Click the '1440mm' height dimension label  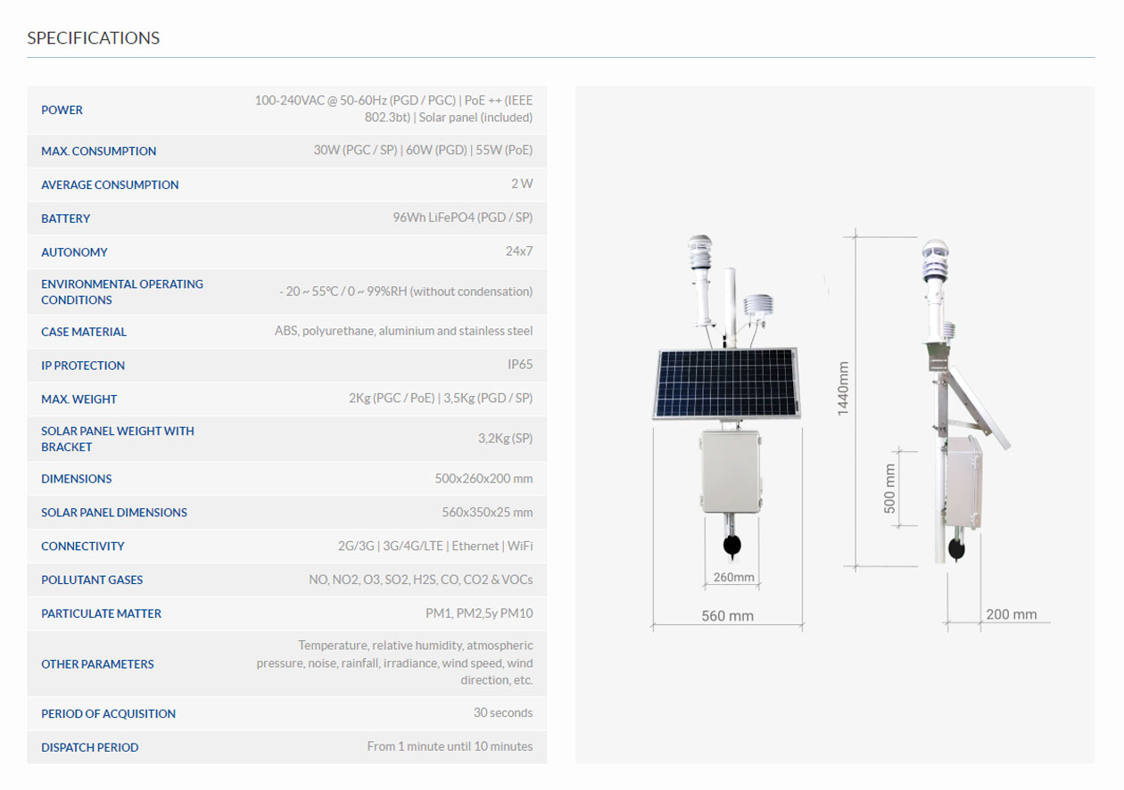[x=843, y=388]
